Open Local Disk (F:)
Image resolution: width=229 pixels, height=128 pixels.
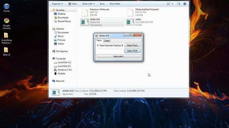coord(64,66)
